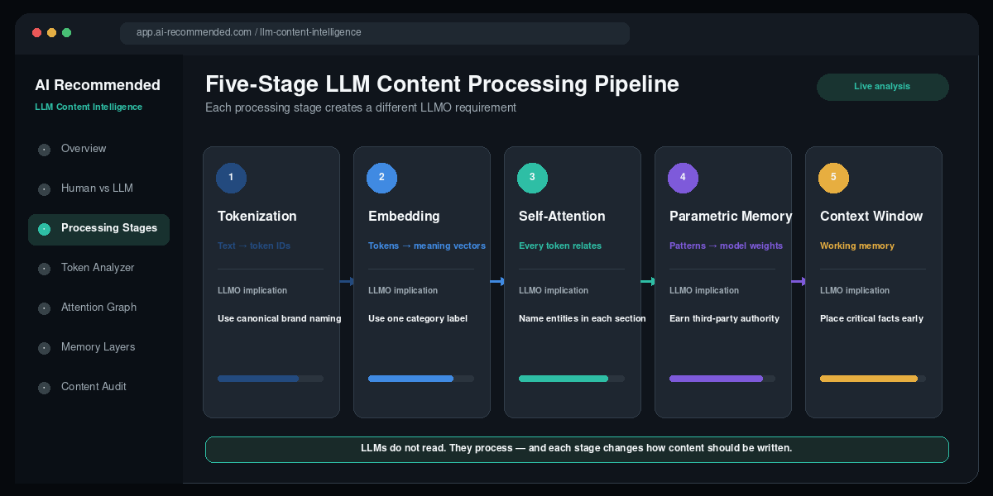Click the 'Every token relates' subtitle

click(x=560, y=246)
